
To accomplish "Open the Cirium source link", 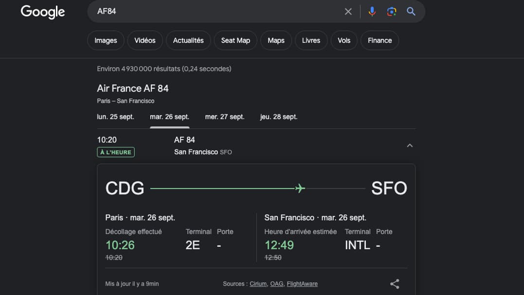I will click(x=258, y=284).
